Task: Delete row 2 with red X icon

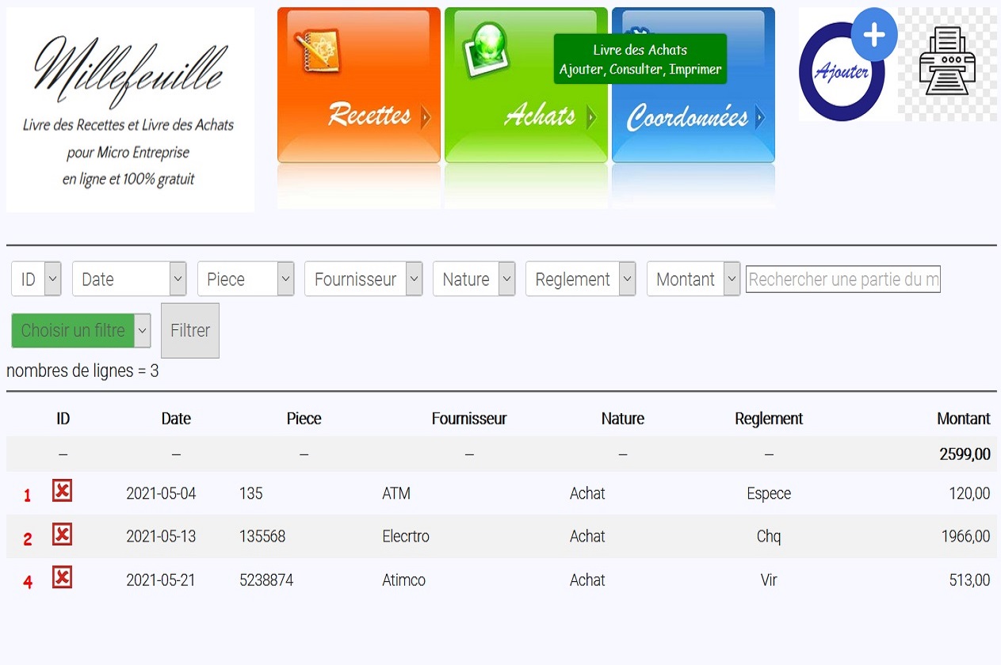Action: point(62,535)
